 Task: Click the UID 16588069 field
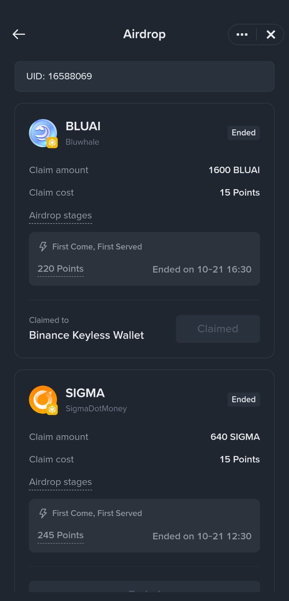(144, 77)
